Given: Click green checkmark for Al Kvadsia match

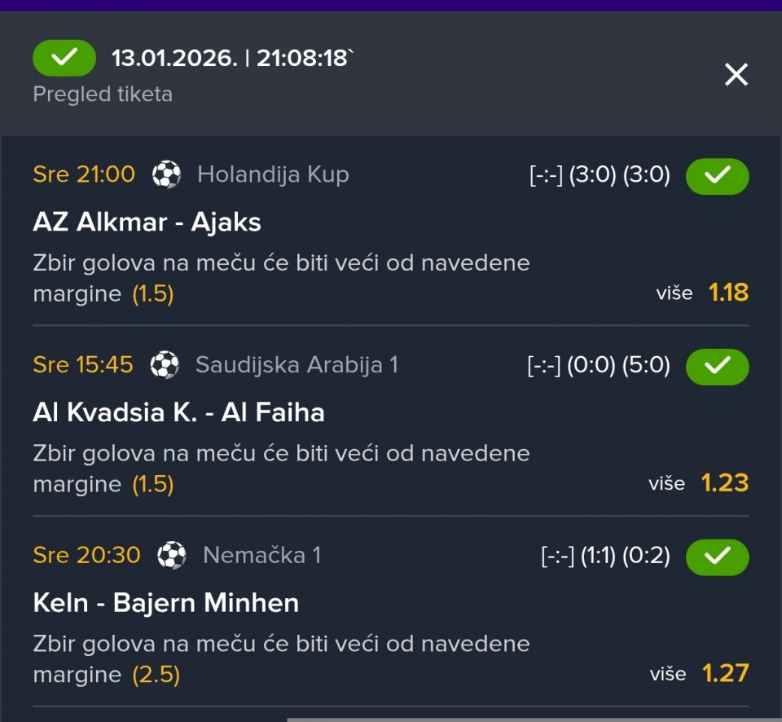Looking at the screenshot, I should pos(717,366).
